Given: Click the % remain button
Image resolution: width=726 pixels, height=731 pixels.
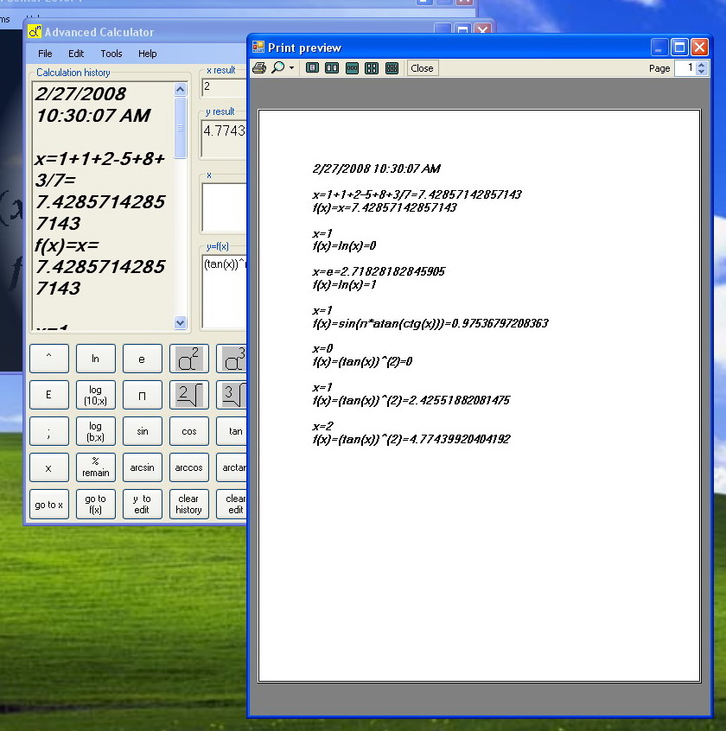Looking at the screenshot, I should tap(96, 467).
